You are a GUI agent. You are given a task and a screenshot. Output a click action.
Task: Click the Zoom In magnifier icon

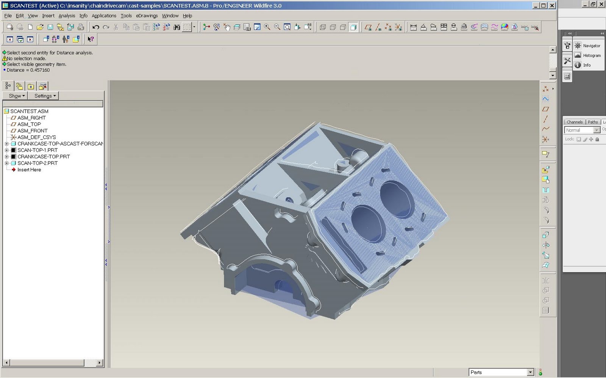click(267, 27)
